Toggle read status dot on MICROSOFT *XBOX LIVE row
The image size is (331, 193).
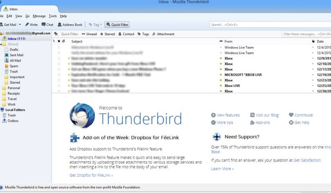tap(221, 74)
